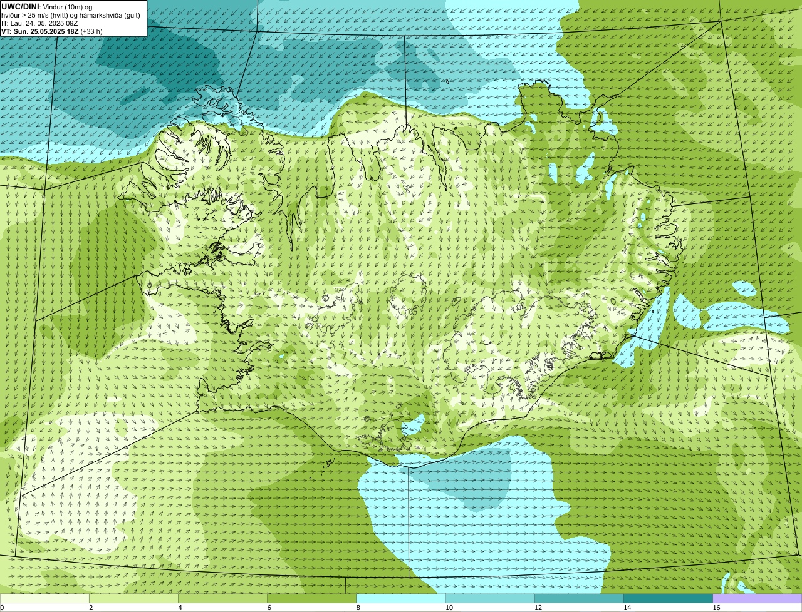Click the 6–8 m/s green legend segment
Screen dimensions: 802x612
click(x=312, y=599)
